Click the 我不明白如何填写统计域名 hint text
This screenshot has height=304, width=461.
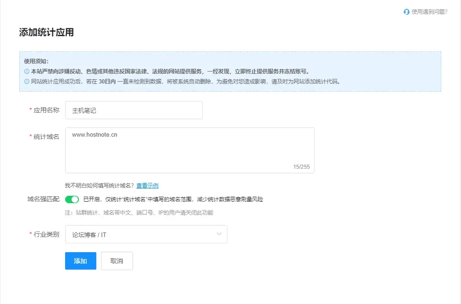[100, 186]
